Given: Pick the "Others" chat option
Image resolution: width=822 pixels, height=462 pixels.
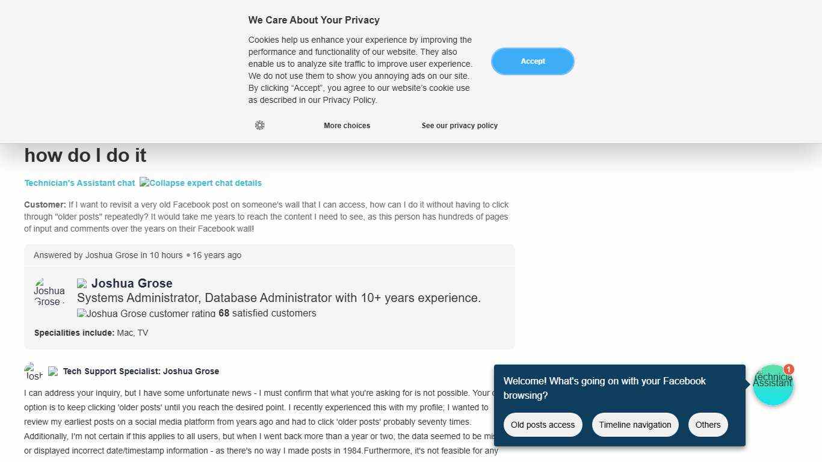Looking at the screenshot, I should tap(708, 425).
